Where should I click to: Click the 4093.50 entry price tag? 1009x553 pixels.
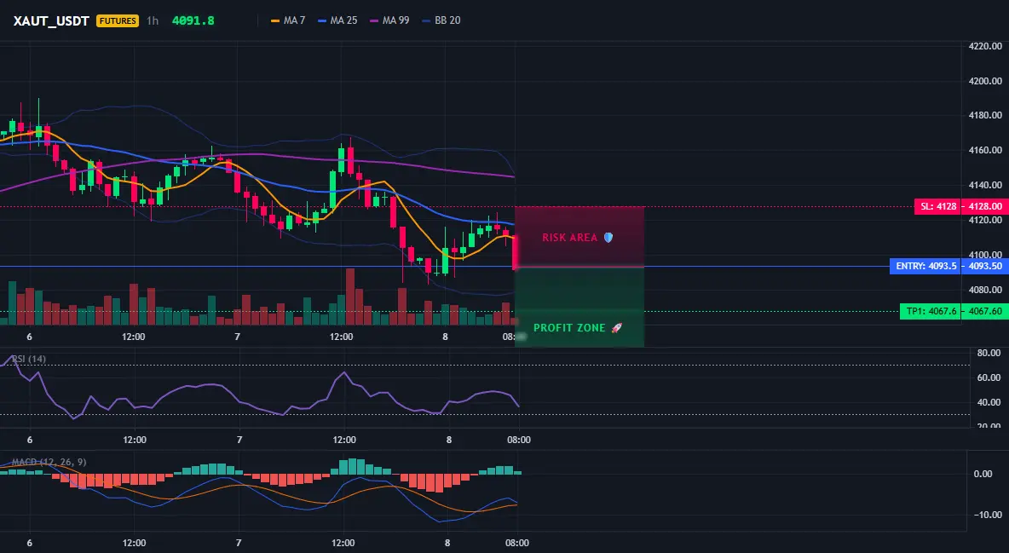(985, 266)
